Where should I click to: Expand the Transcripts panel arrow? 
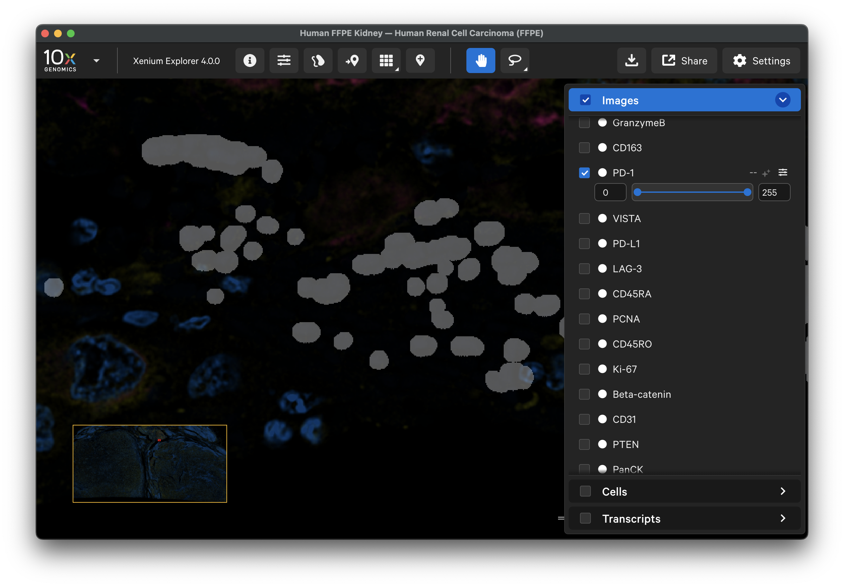(783, 518)
